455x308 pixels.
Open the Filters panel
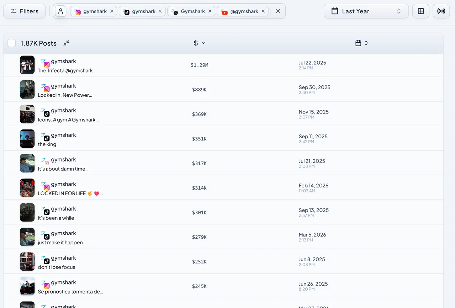pyautogui.click(x=25, y=11)
